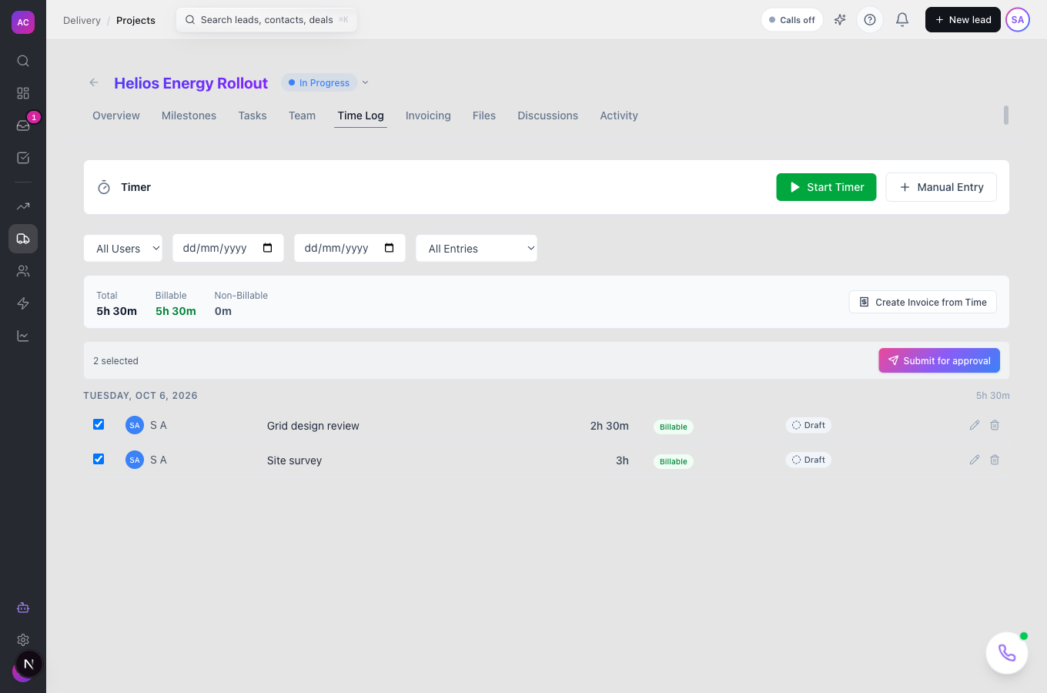Switch to the Overview tab
The width and height of the screenshot is (1047, 693).
pyautogui.click(x=116, y=115)
